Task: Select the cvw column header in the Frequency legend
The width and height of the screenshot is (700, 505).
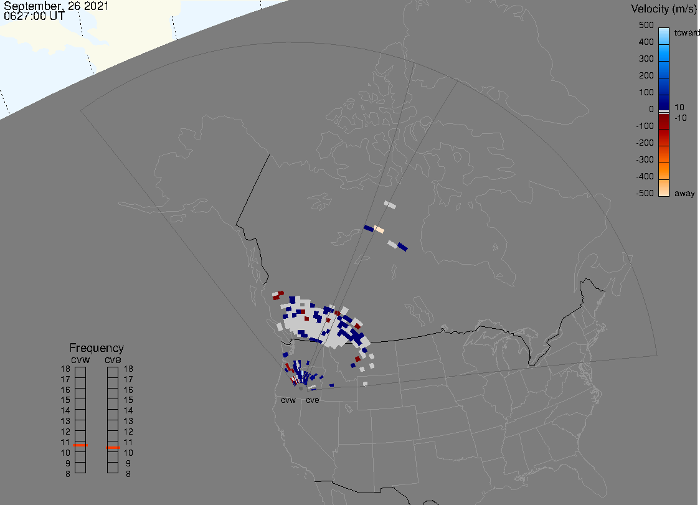Action: tap(81, 359)
